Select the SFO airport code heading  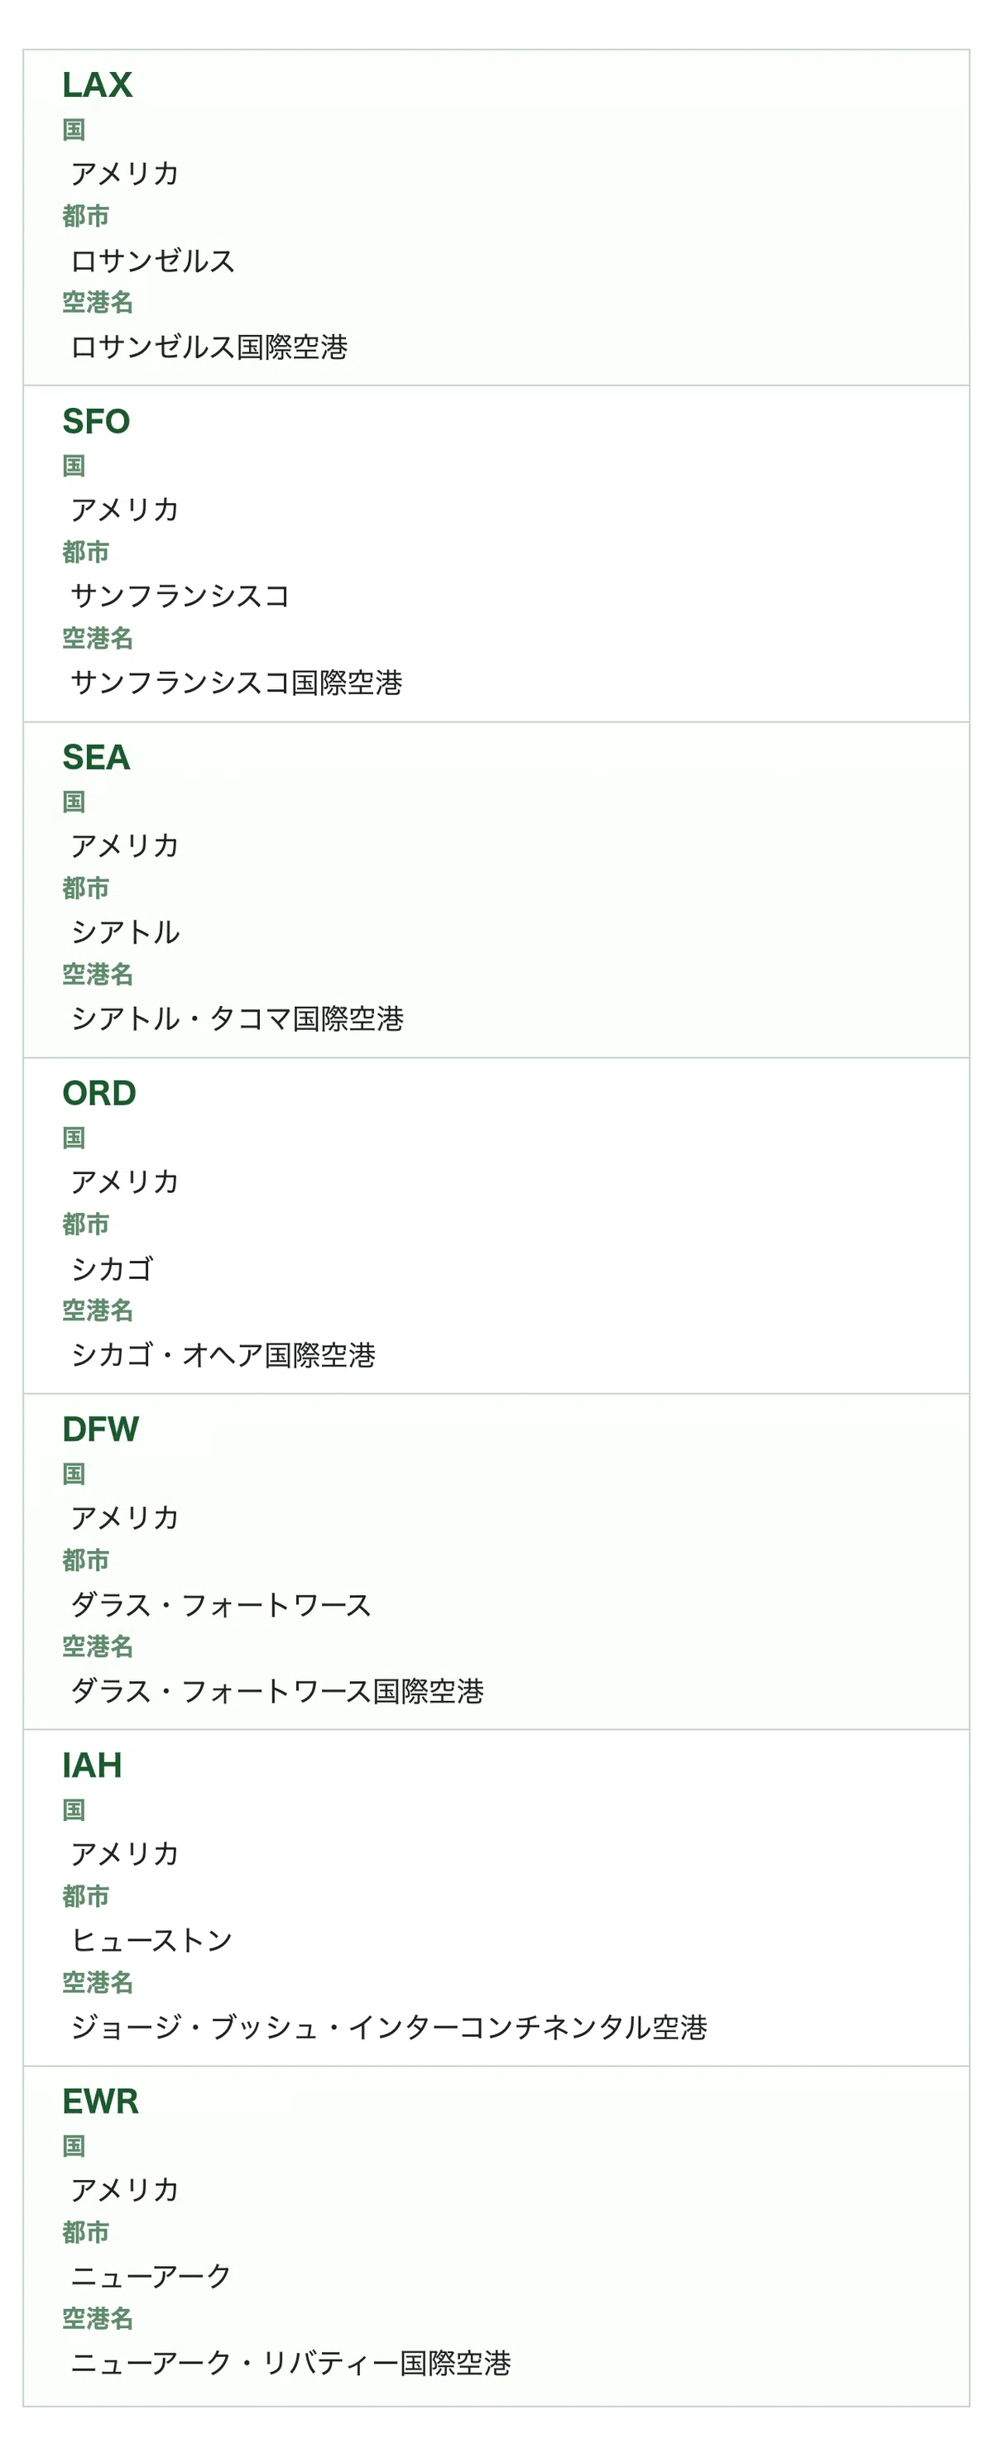click(x=96, y=422)
